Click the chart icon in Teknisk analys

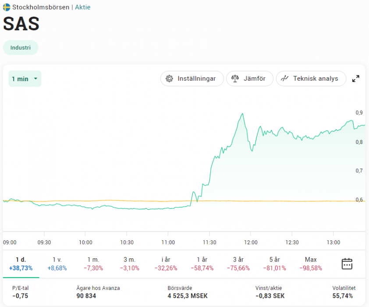[x=285, y=79]
